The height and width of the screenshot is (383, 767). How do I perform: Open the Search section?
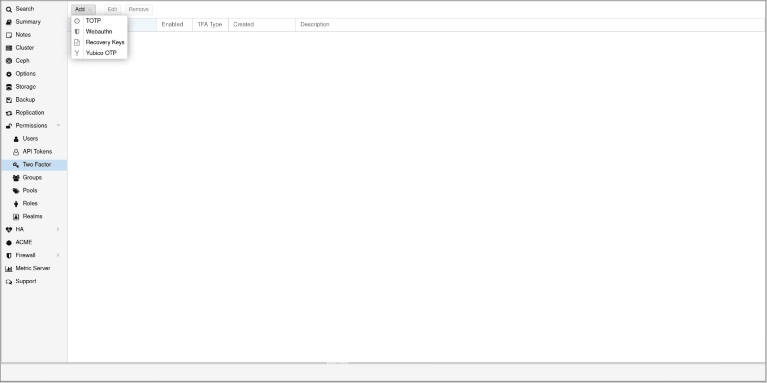click(34, 9)
